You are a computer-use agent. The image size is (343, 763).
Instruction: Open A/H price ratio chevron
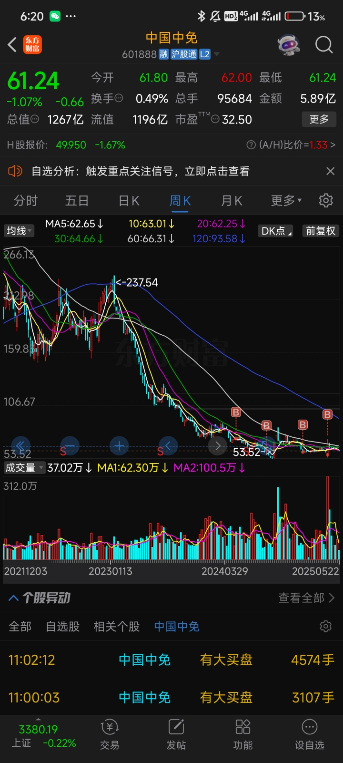(333, 145)
